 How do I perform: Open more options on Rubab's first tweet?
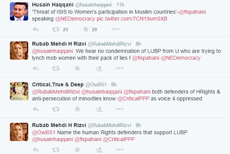coord(119,68)
